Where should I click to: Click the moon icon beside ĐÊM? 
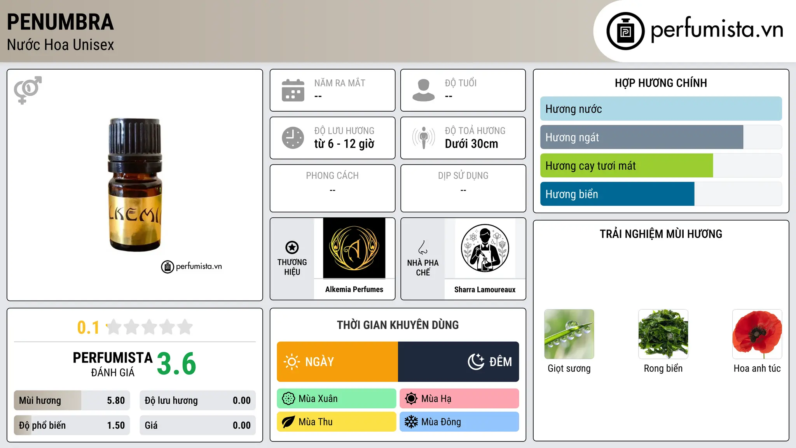coord(476,362)
